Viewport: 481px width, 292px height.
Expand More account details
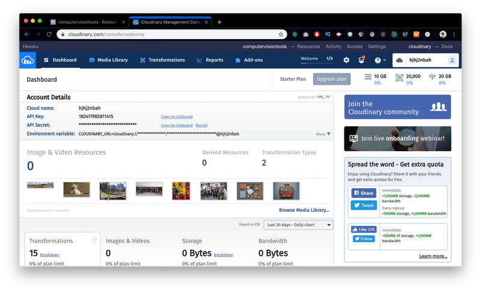pyautogui.click(x=323, y=134)
